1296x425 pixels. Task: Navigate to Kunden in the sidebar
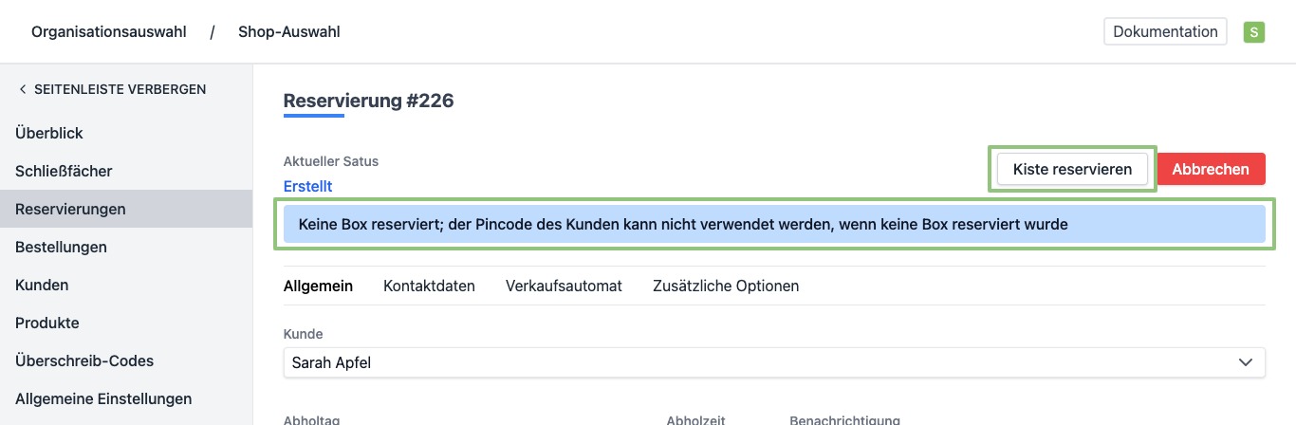[42, 285]
